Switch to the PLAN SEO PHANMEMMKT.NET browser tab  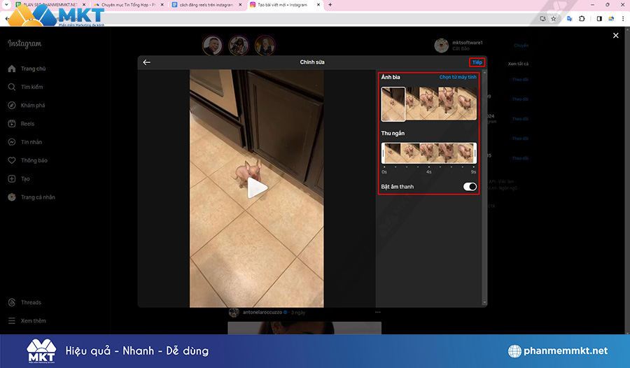(x=50, y=5)
